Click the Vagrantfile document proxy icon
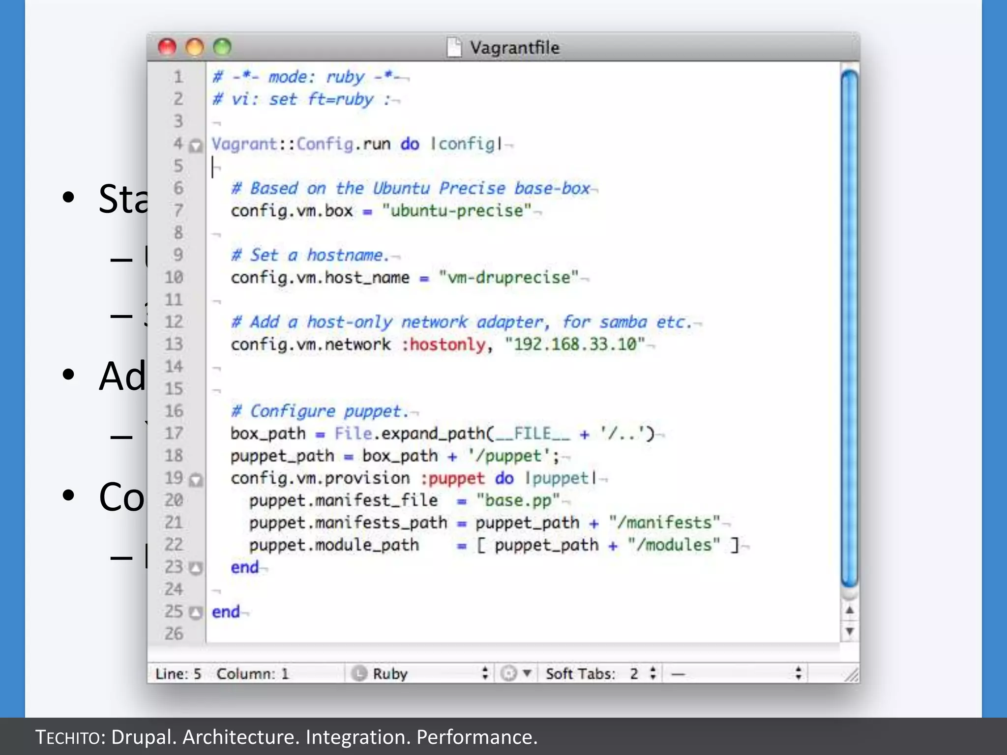 pos(454,48)
